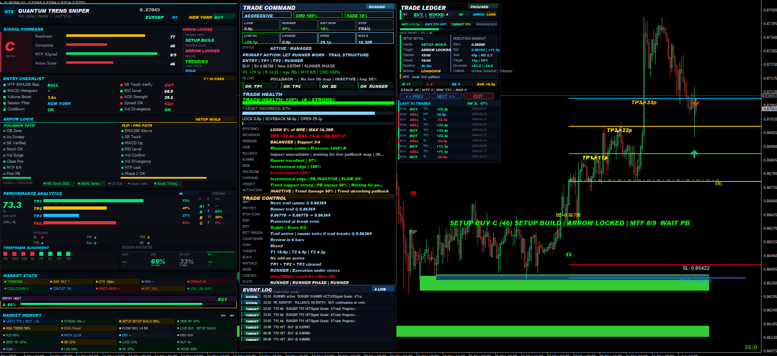
Task: Click the STREAK Win 1 memory chip
Action: 89,321
